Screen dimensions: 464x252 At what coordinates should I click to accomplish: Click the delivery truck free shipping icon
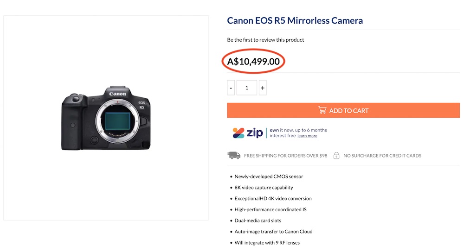coord(234,155)
